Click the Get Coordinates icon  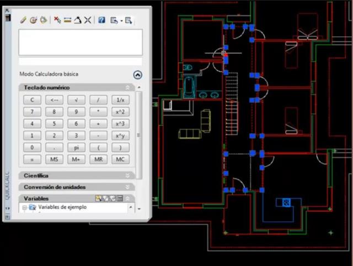(57, 20)
